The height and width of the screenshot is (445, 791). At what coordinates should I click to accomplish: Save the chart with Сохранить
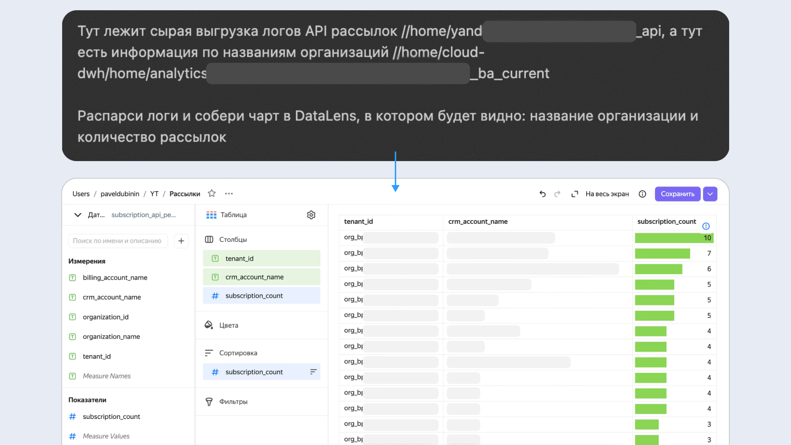pos(677,194)
